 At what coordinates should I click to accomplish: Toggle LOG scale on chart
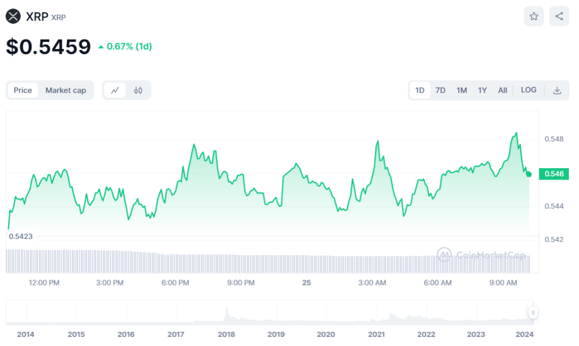[x=529, y=90]
